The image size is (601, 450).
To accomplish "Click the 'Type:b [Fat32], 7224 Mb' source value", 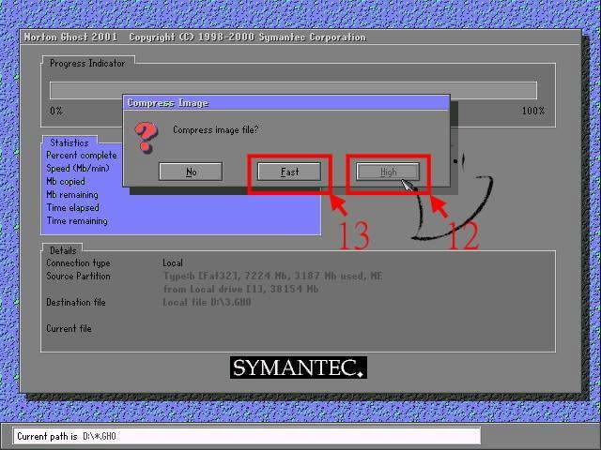I will pyautogui.click(x=272, y=276).
